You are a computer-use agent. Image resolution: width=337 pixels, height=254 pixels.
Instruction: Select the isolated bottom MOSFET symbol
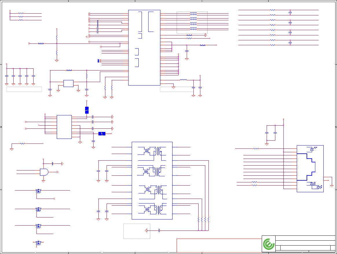click(38, 243)
